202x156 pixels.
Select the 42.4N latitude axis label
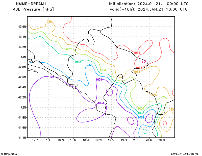pyautogui.click(x=22, y=87)
